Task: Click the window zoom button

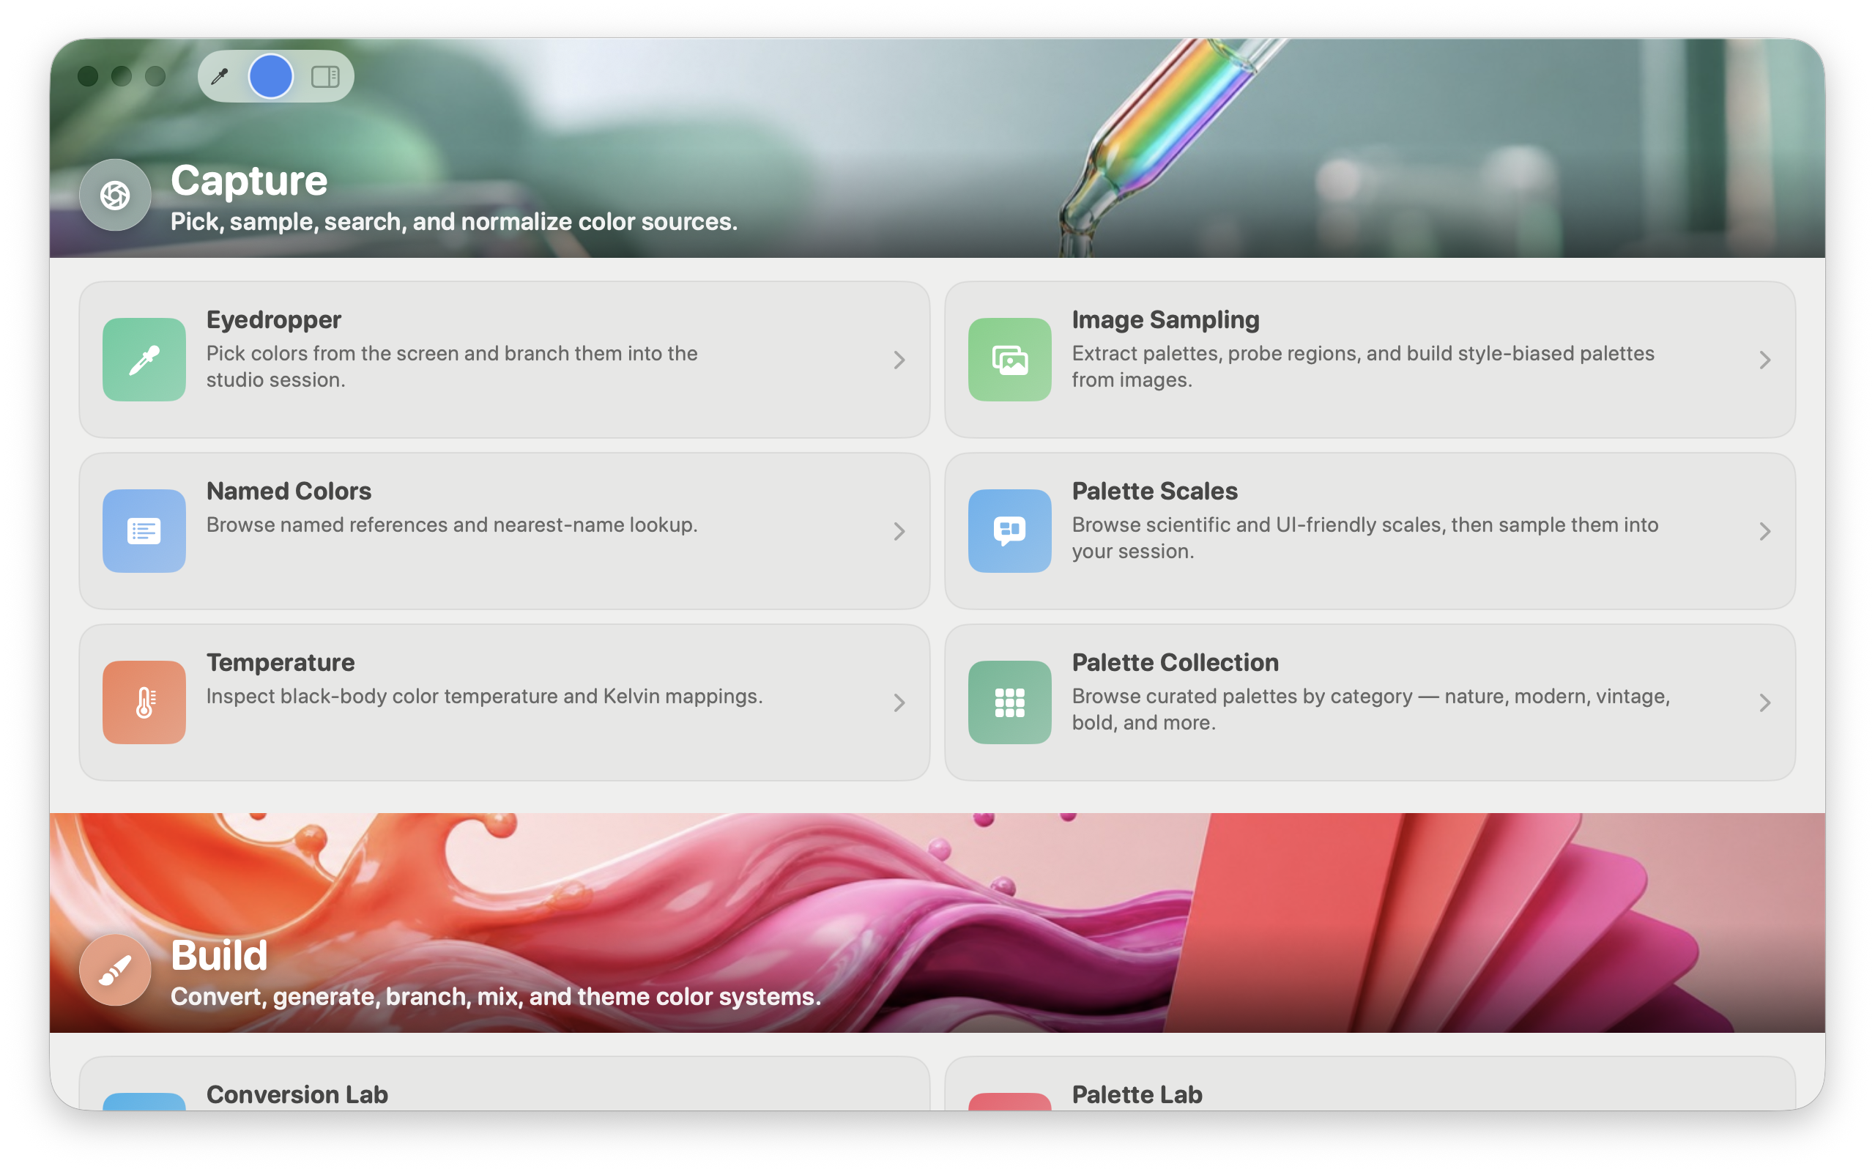Action: point(156,76)
